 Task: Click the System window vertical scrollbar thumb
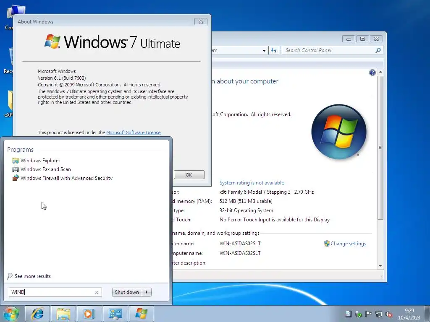tap(380, 148)
